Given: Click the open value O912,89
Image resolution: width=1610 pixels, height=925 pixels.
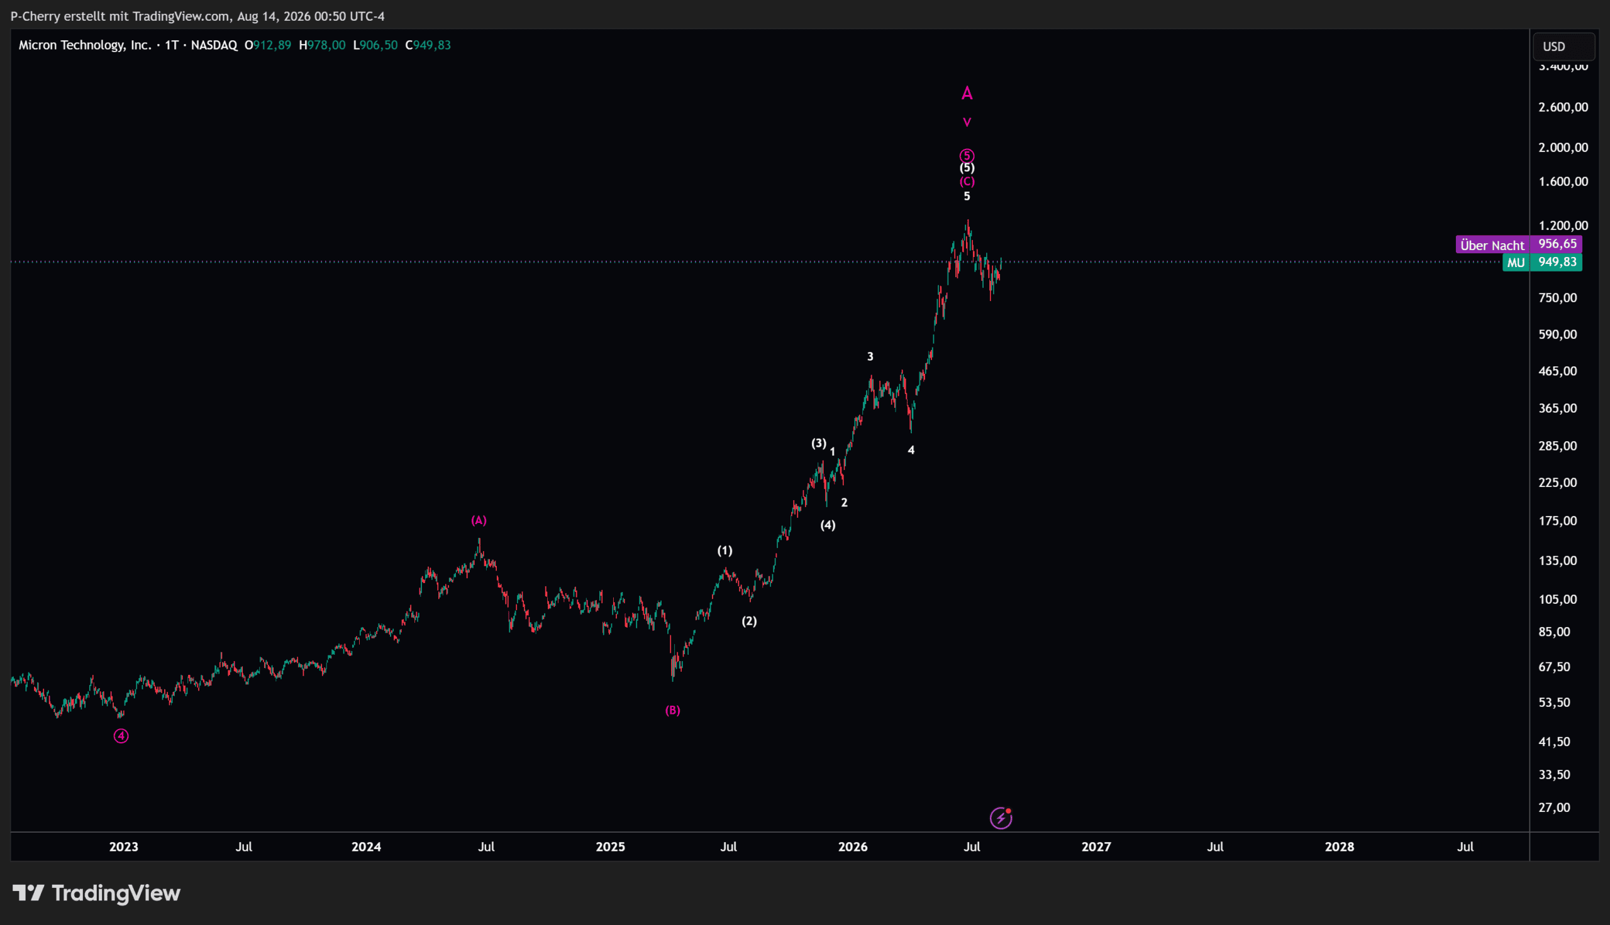Looking at the screenshot, I should (267, 45).
